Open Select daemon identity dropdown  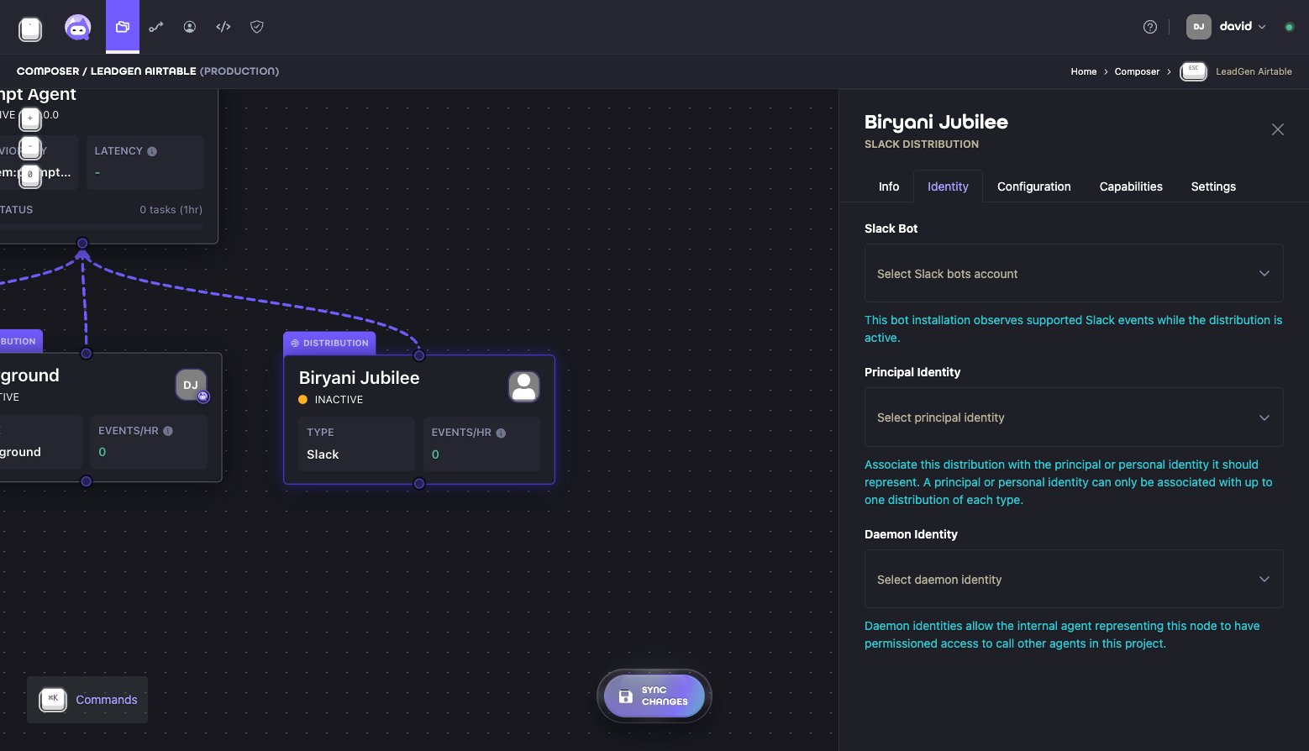pyautogui.click(x=1074, y=580)
